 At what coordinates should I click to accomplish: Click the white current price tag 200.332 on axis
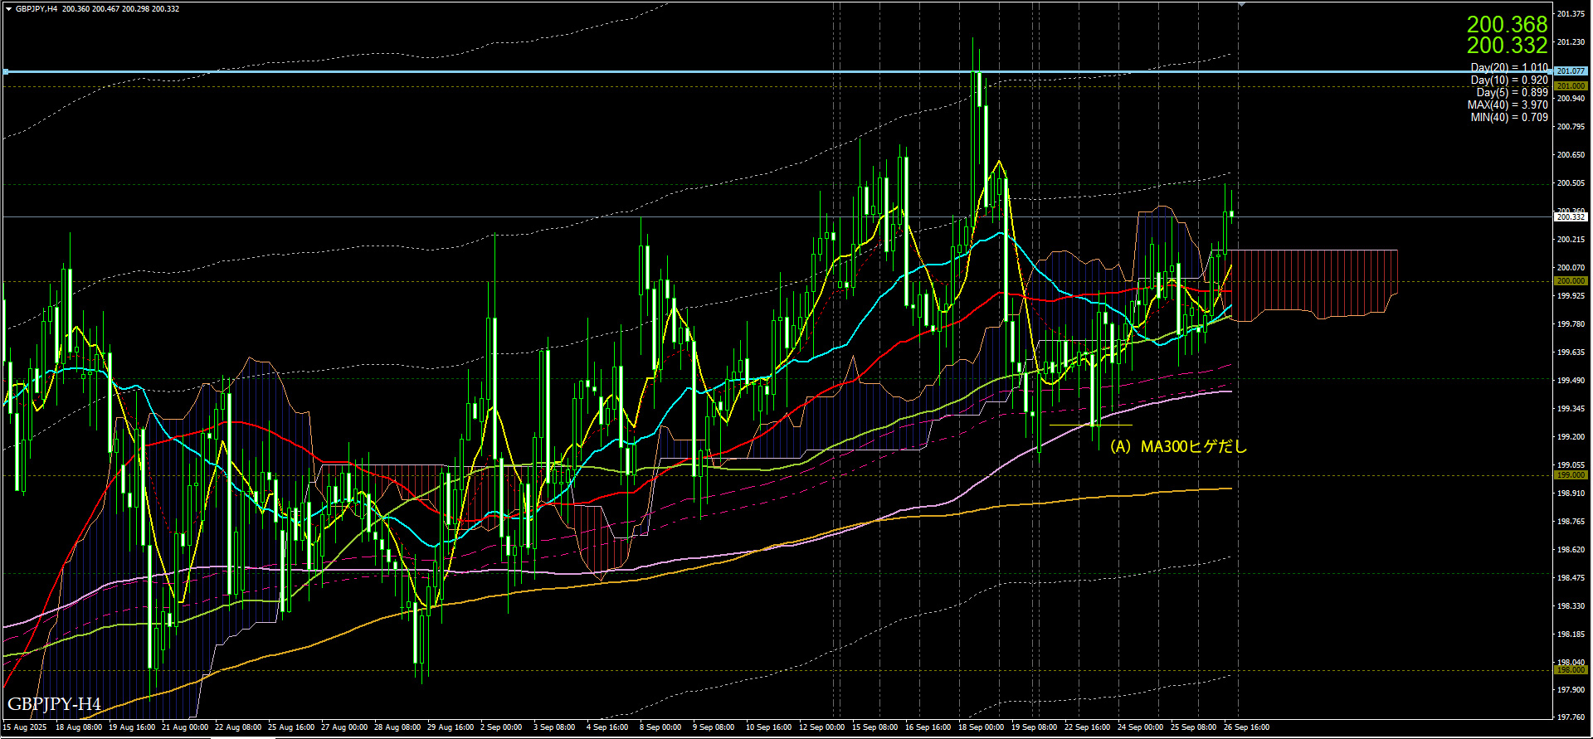[1571, 216]
